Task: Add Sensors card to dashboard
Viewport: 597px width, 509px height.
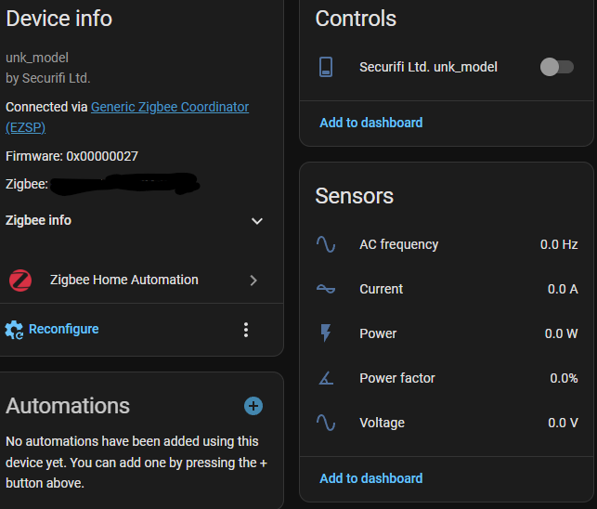Action: click(370, 478)
